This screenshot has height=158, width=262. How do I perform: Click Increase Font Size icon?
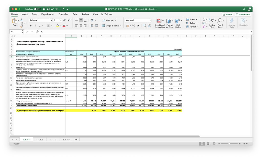(x=64, y=20)
